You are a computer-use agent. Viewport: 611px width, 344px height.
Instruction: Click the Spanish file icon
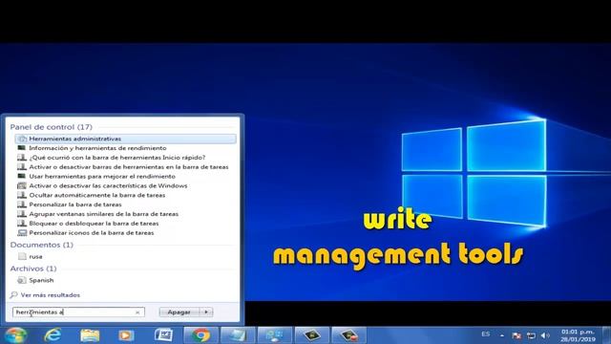(22, 280)
